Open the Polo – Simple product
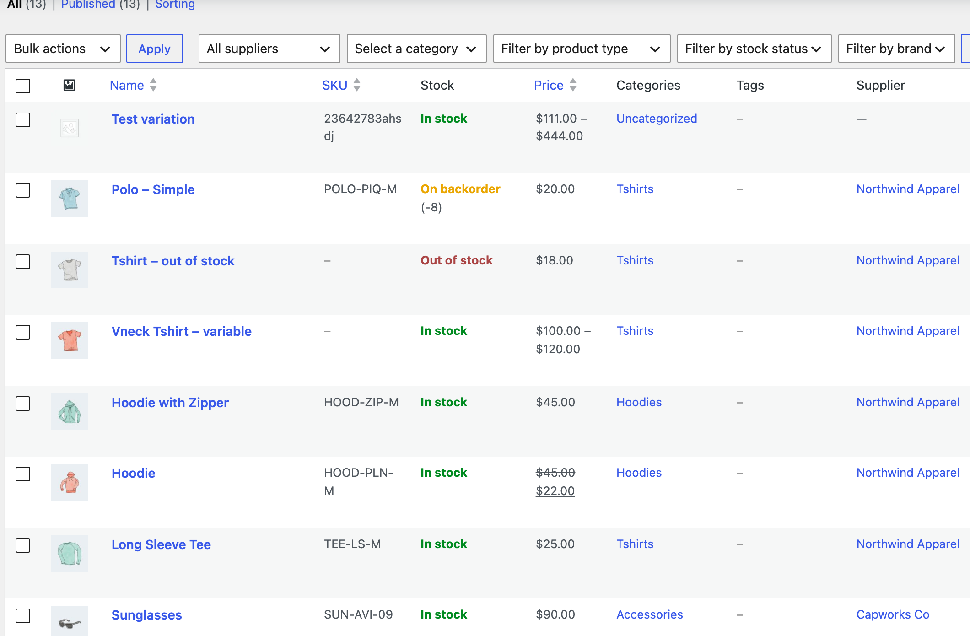The image size is (970, 636). [153, 189]
